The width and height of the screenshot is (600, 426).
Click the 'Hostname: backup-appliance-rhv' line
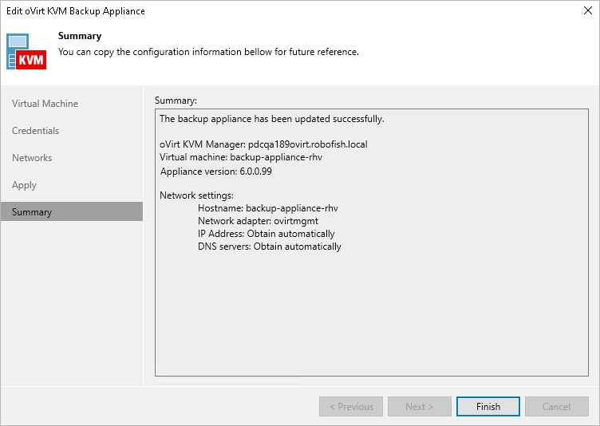(268, 208)
